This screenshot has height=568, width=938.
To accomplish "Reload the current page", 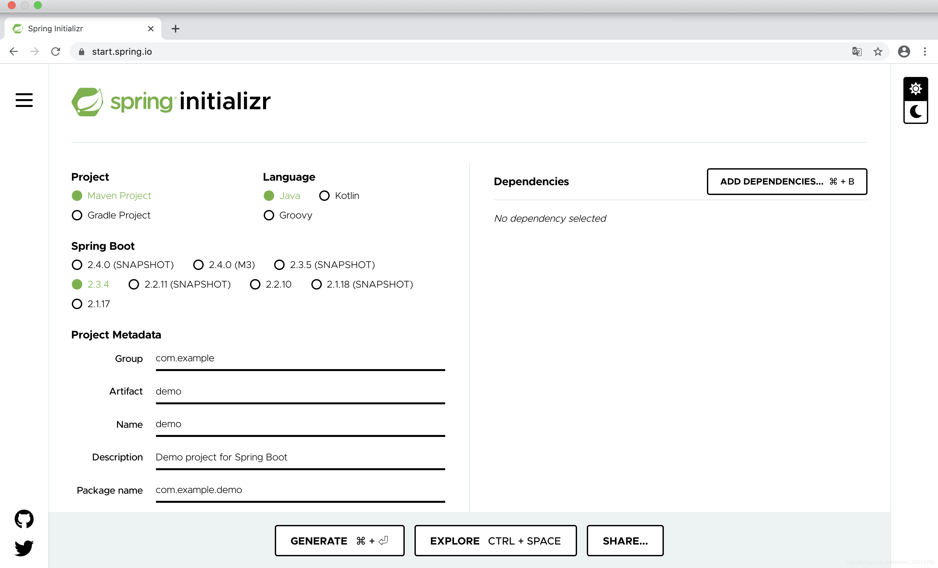I will coord(55,52).
